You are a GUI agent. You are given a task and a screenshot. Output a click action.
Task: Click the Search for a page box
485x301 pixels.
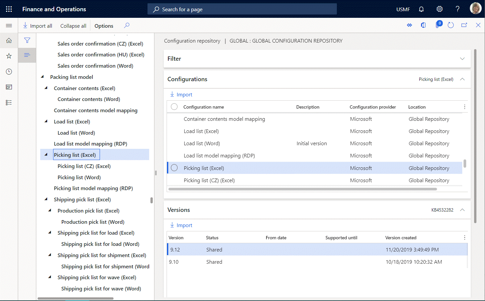242,9
